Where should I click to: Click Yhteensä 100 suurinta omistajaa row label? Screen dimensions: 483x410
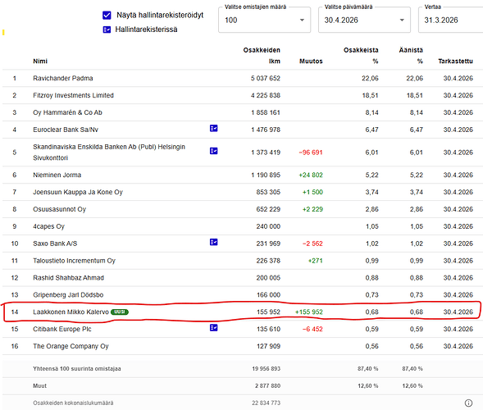[x=77, y=369]
